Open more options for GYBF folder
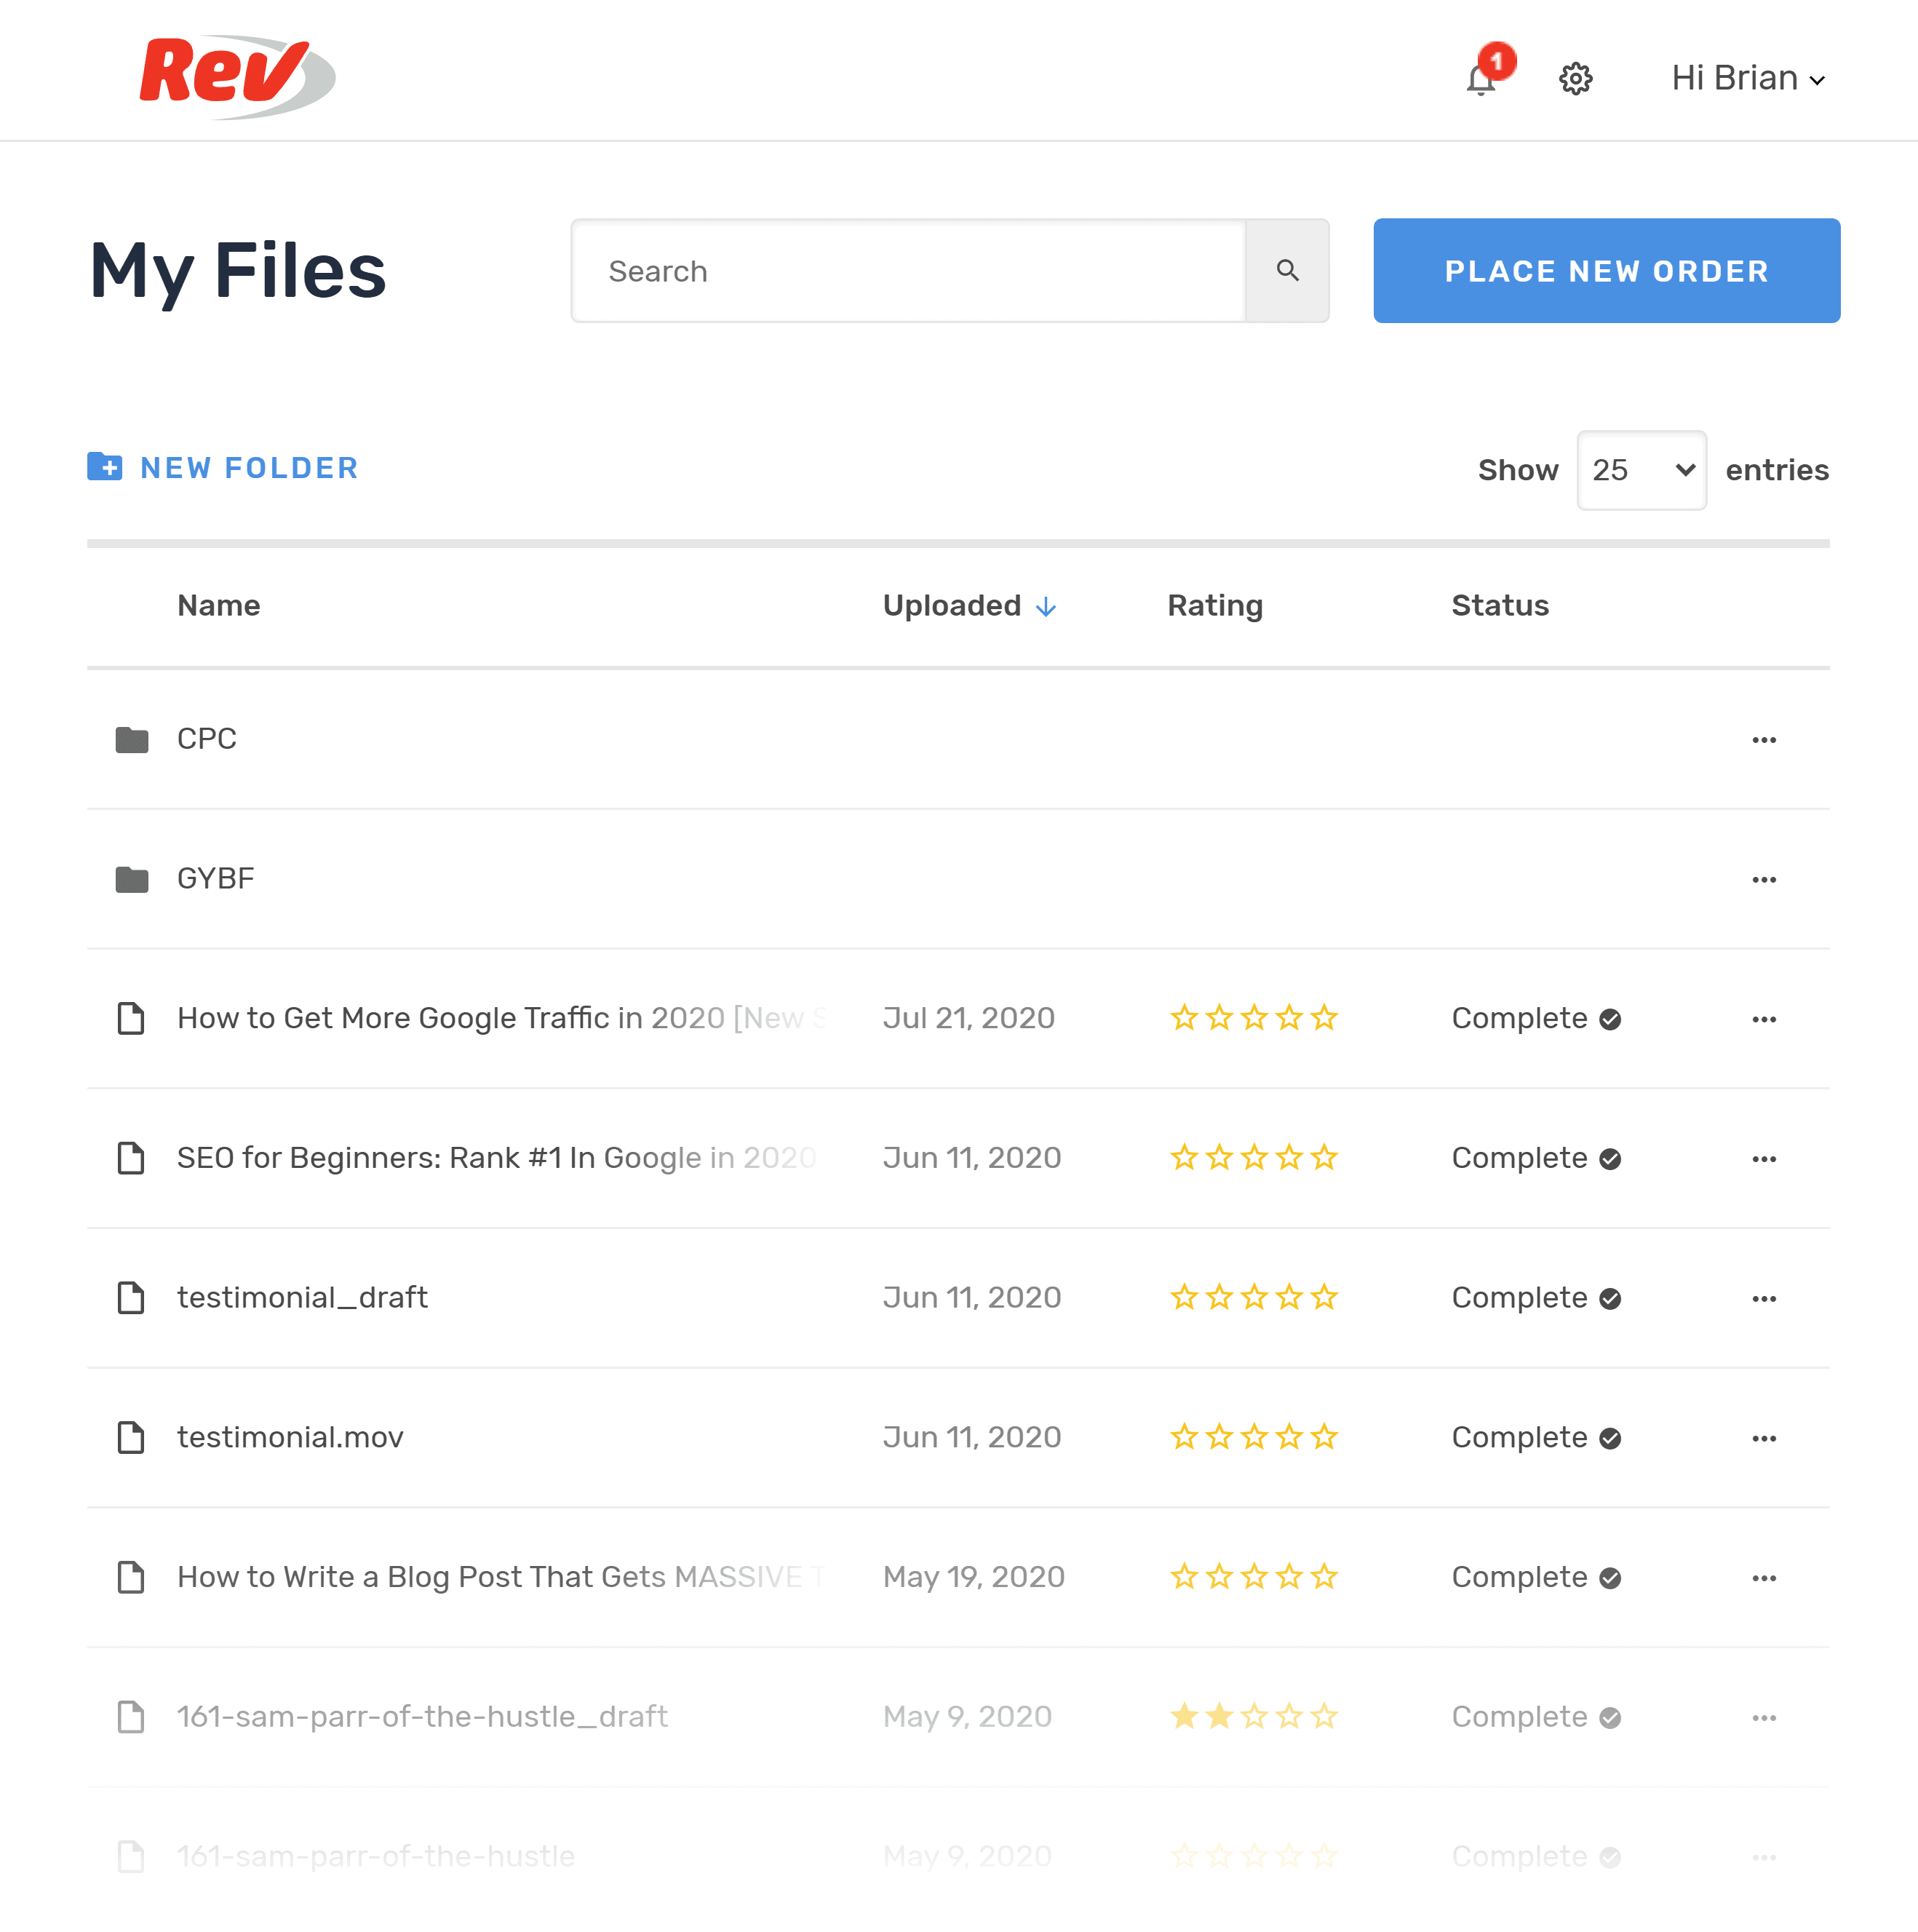The height and width of the screenshot is (1932, 1918). [1764, 880]
